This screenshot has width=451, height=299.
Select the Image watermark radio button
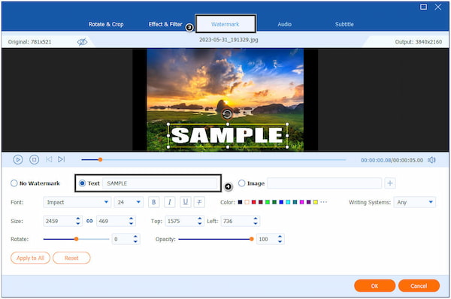pyautogui.click(x=241, y=183)
